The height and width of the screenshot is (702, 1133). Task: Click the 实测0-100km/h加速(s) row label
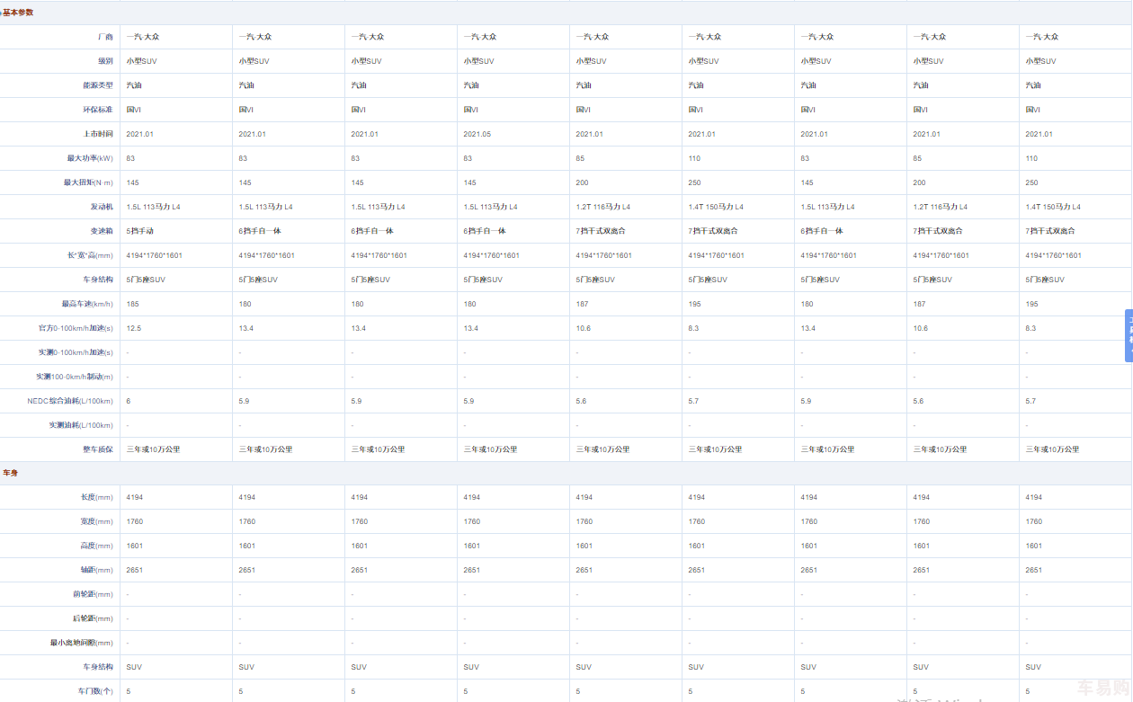click(x=76, y=352)
